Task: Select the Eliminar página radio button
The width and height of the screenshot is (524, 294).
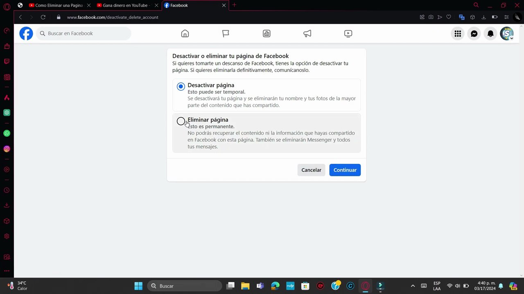Action: click(181, 121)
